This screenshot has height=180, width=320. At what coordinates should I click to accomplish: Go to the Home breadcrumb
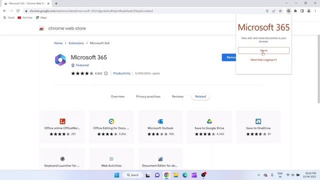[x=58, y=43]
